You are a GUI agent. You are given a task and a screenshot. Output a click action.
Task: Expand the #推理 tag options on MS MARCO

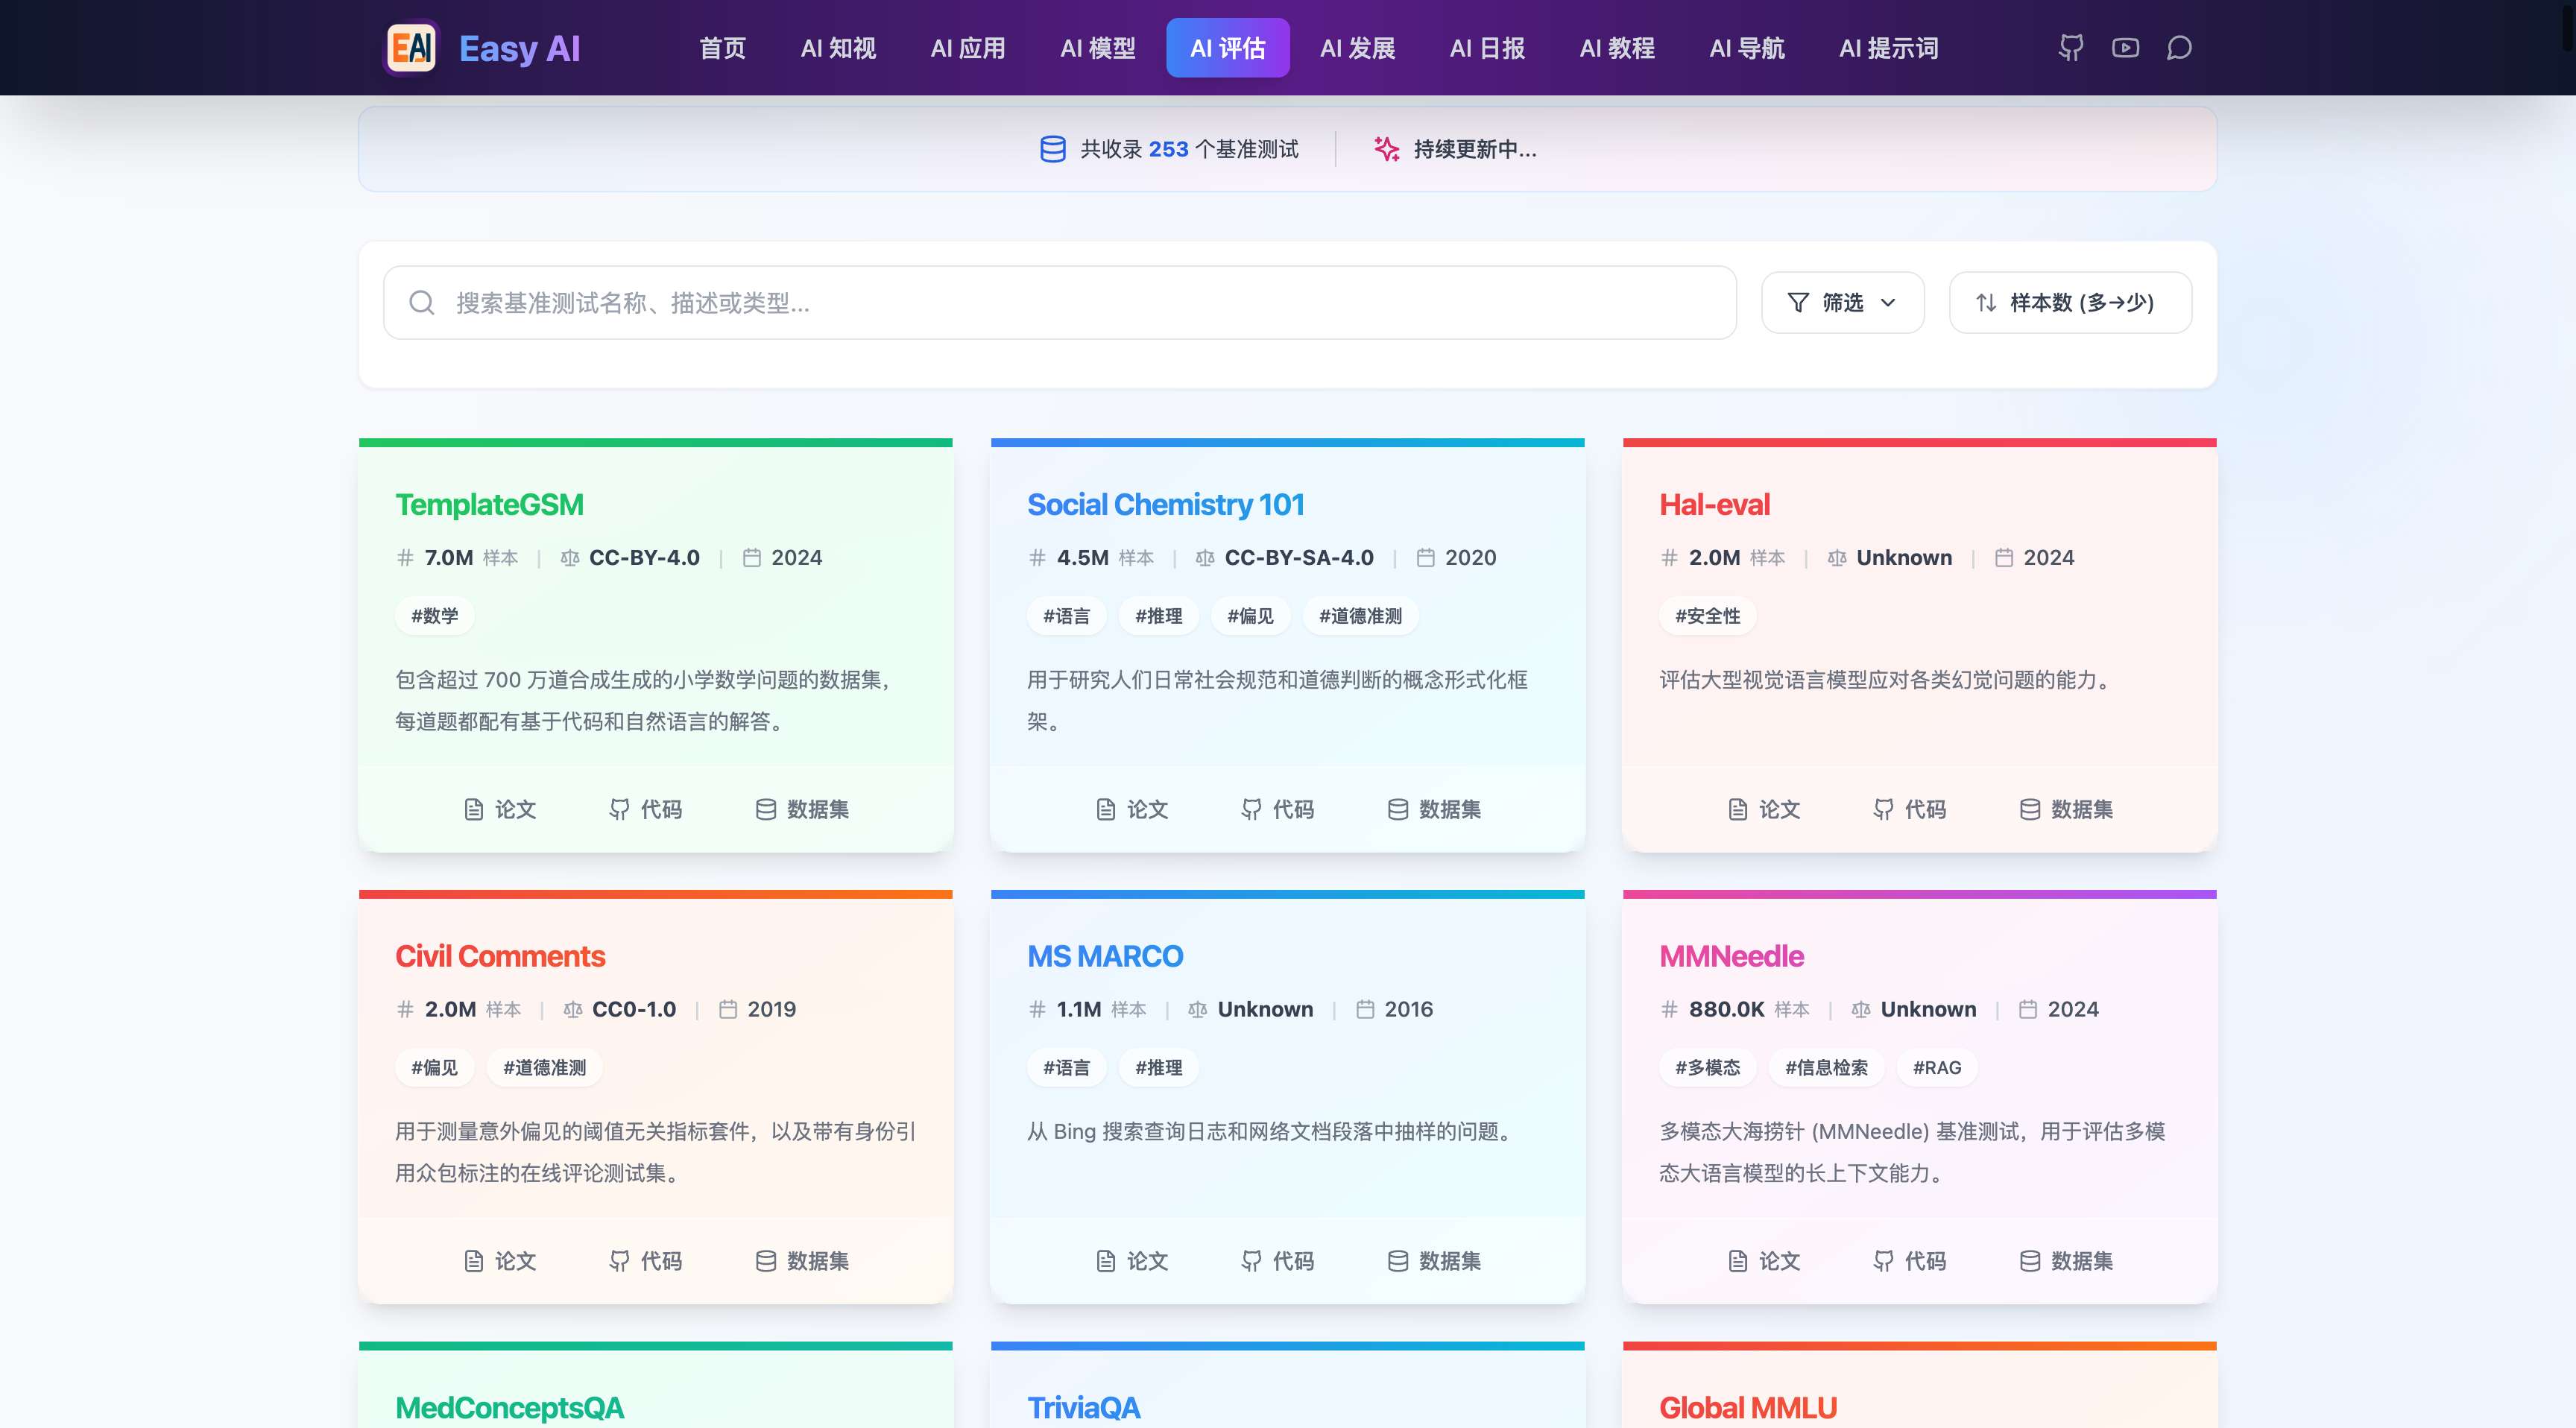click(1159, 1067)
